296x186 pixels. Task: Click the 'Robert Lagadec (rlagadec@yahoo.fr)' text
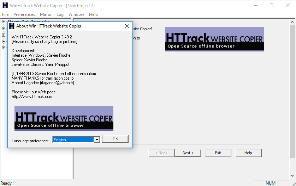43,83
